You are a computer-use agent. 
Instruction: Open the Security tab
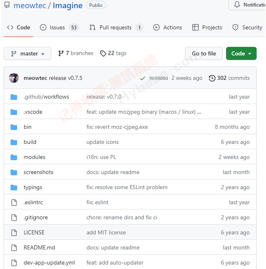point(247,27)
